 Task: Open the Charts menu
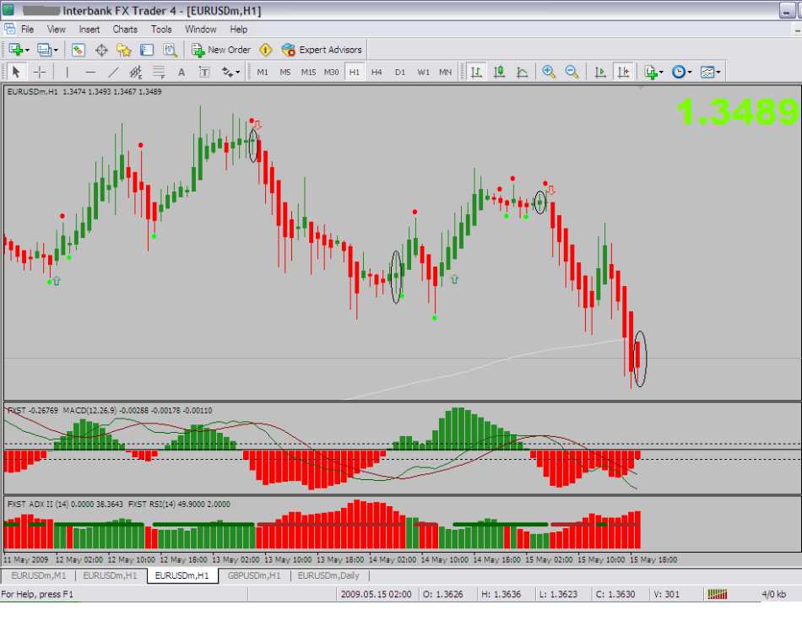[x=125, y=29]
